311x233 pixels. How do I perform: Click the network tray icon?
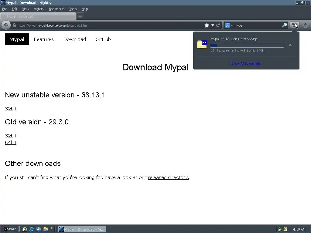(280, 229)
